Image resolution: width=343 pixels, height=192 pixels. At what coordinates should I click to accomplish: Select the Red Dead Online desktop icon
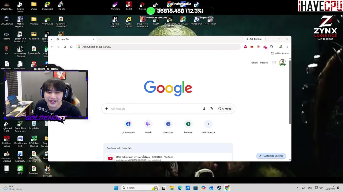coord(7,142)
